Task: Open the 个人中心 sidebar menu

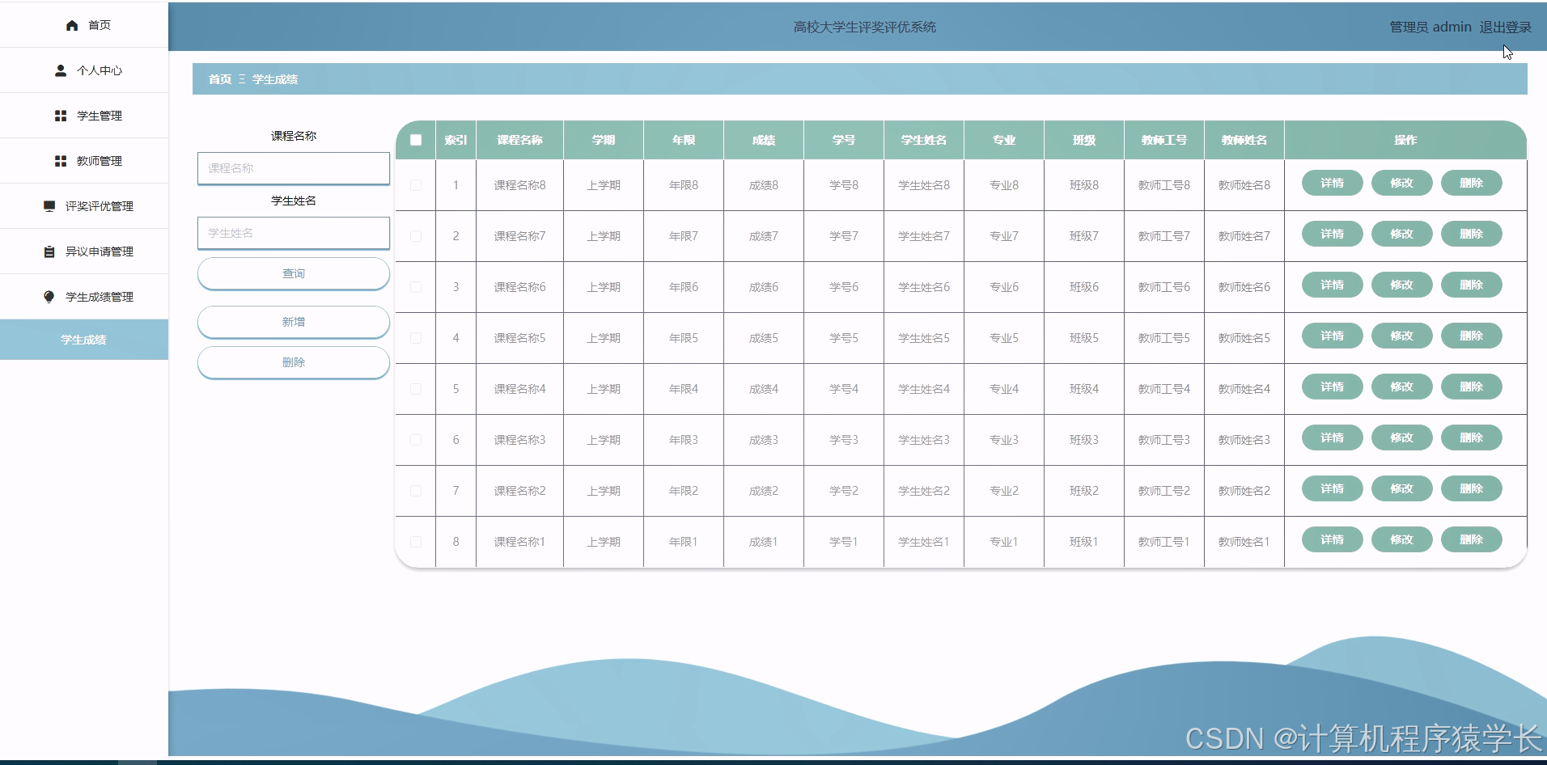Action: (x=84, y=70)
